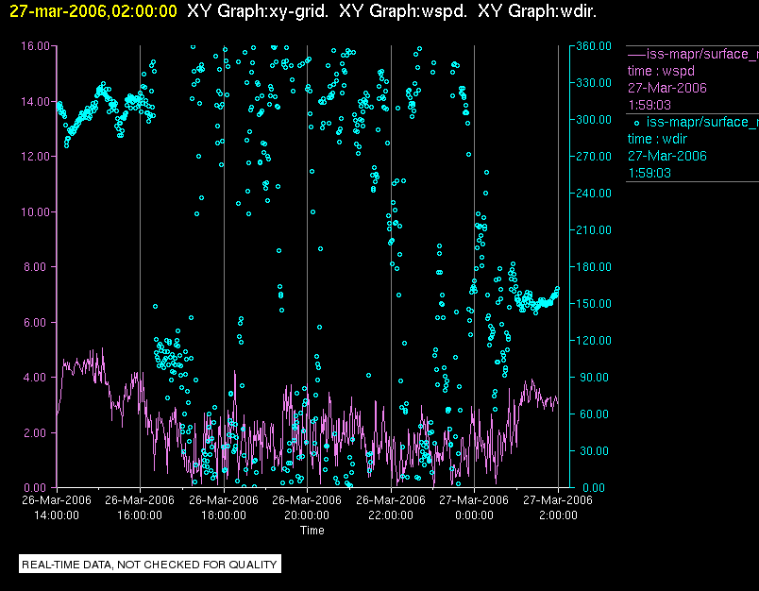Click the 360.00 label on wind direction axis
Viewport: 759px width, 591px height.
point(594,46)
